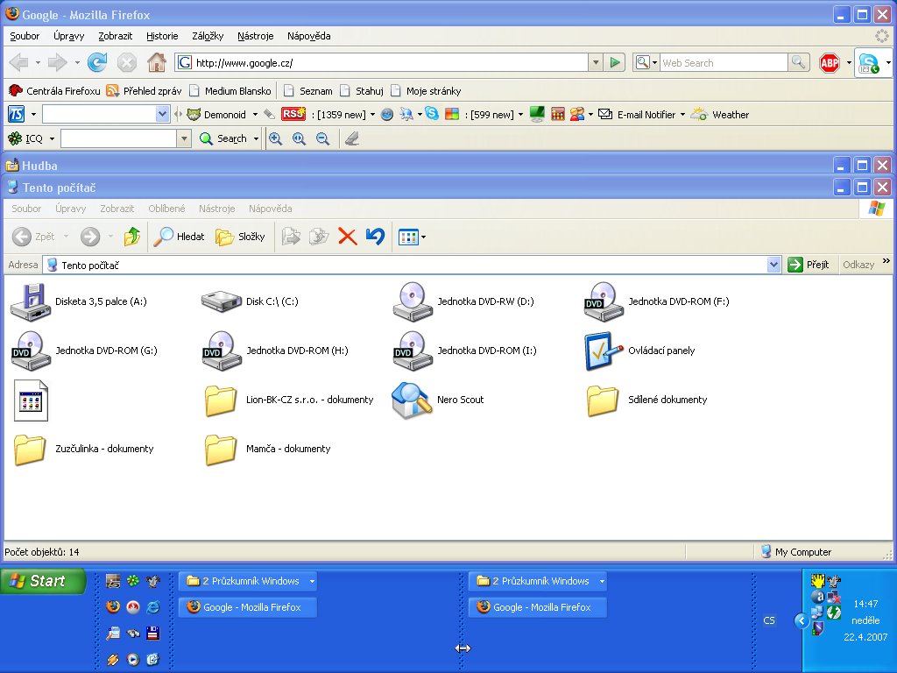The image size is (897, 673).
Task: Select Disk C:\ drive icon
Action: point(221,301)
